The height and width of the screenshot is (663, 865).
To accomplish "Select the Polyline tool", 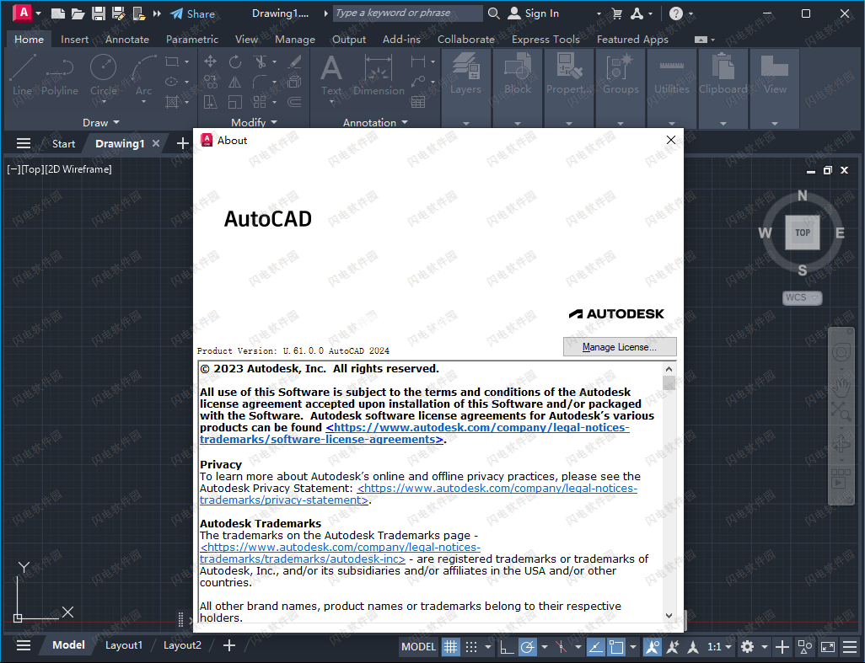I will 60,74.
